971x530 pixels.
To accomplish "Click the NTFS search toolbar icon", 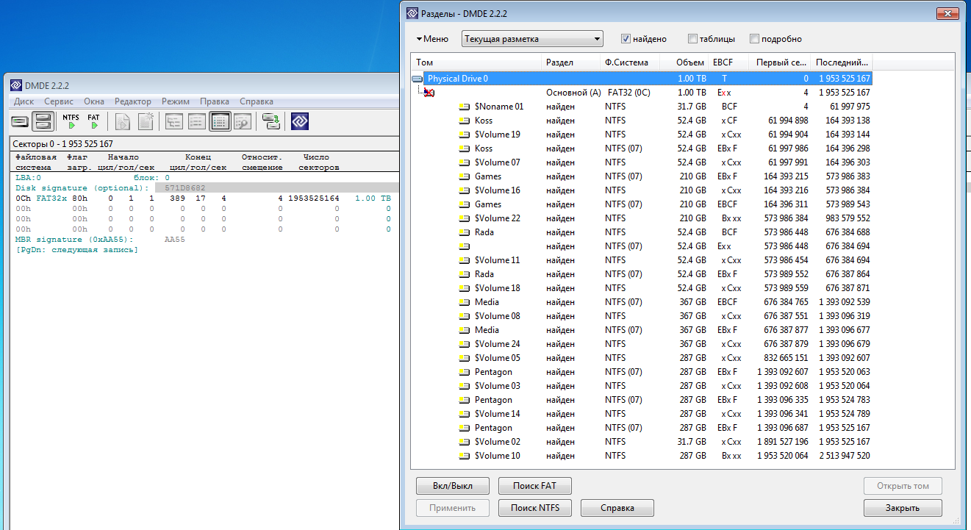I will coord(71,121).
